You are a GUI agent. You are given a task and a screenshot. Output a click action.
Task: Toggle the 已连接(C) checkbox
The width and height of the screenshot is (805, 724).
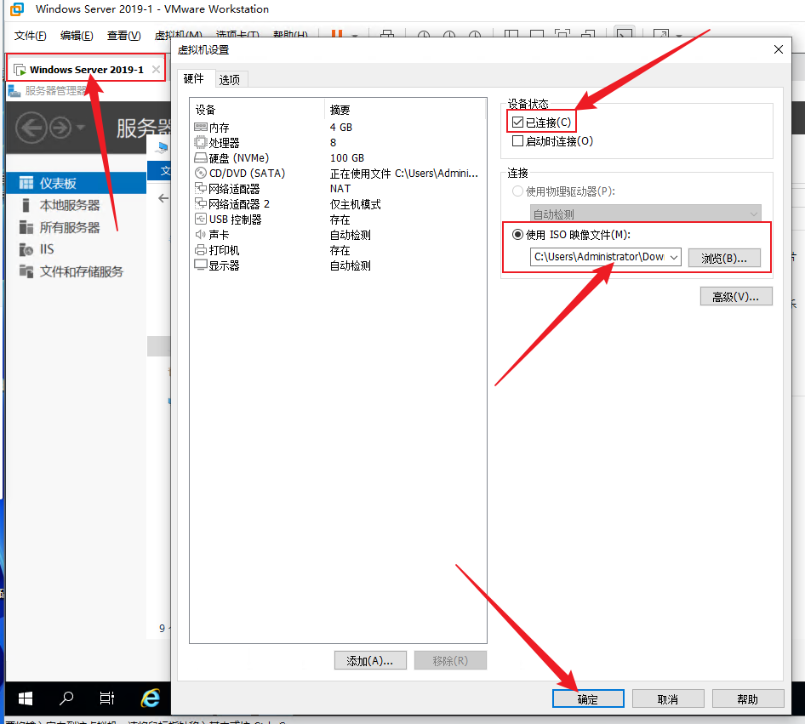tap(517, 123)
